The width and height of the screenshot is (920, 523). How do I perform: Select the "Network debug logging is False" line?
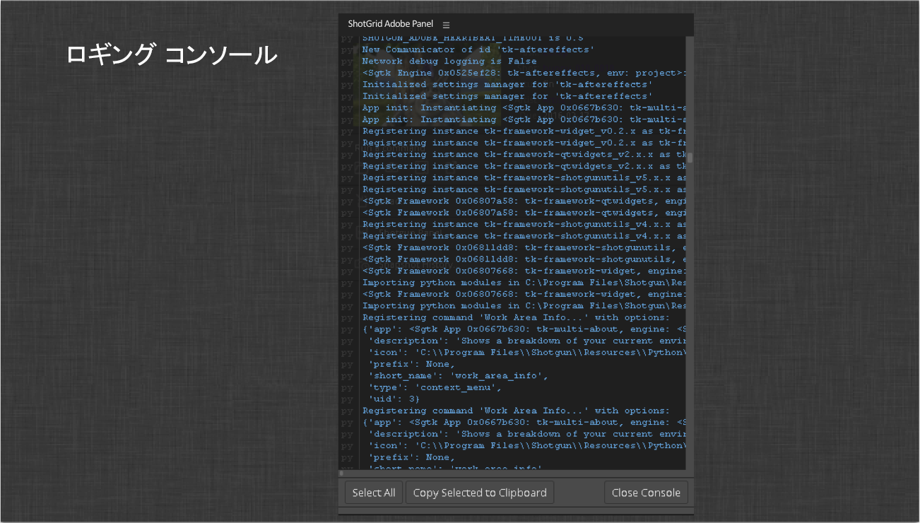point(449,61)
